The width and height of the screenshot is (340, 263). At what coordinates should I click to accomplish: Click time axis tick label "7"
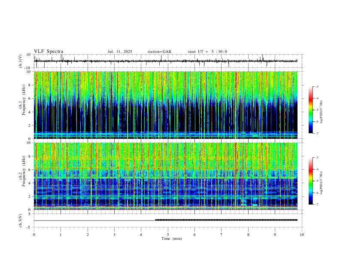(222, 235)
